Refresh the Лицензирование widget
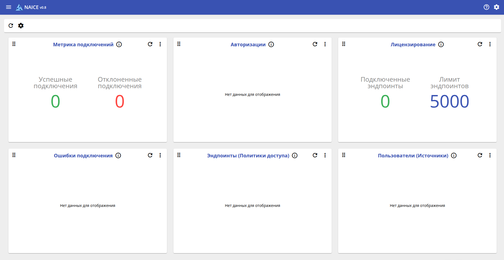Screen dimensions: 504x260 (x=480, y=44)
